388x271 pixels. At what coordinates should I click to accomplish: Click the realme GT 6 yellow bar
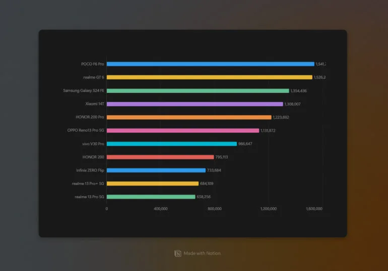pyautogui.click(x=210, y=77)
